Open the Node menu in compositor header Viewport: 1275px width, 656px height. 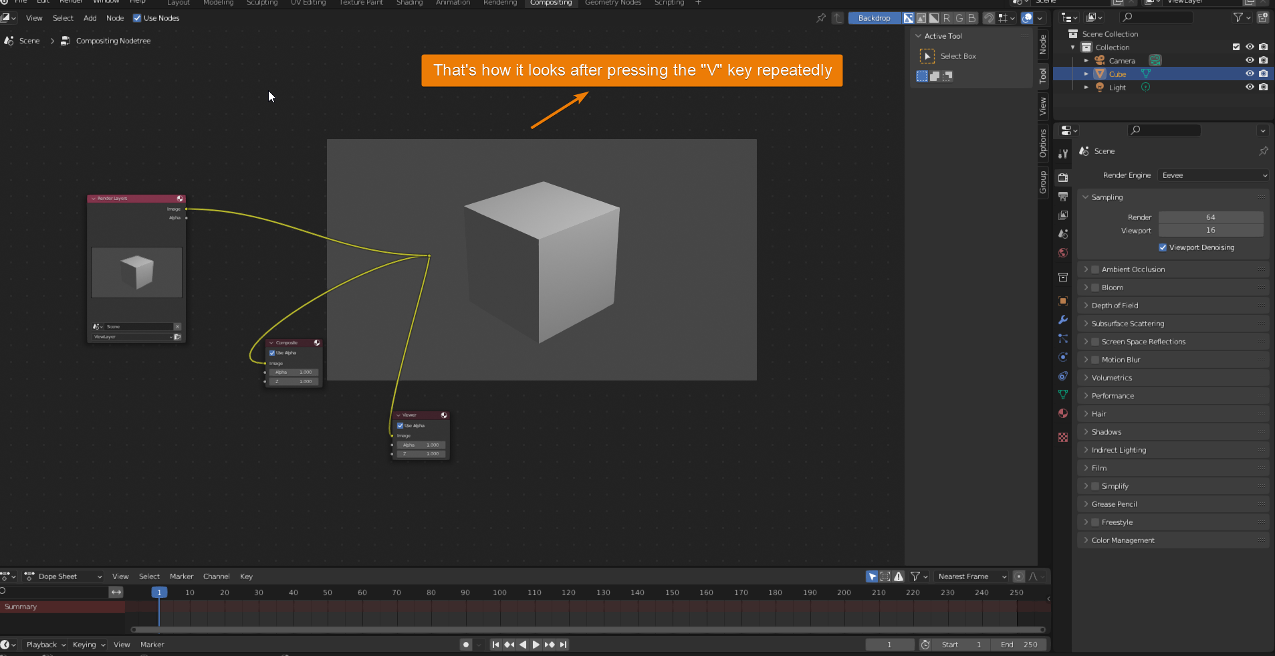click(x=115, y=18)
